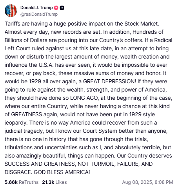View the 21.3k Likes count
Screen dimensions: 178x187
click(x=48, y=182)
